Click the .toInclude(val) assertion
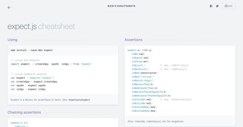Screen dimensions: 243x127 point(142,99)
